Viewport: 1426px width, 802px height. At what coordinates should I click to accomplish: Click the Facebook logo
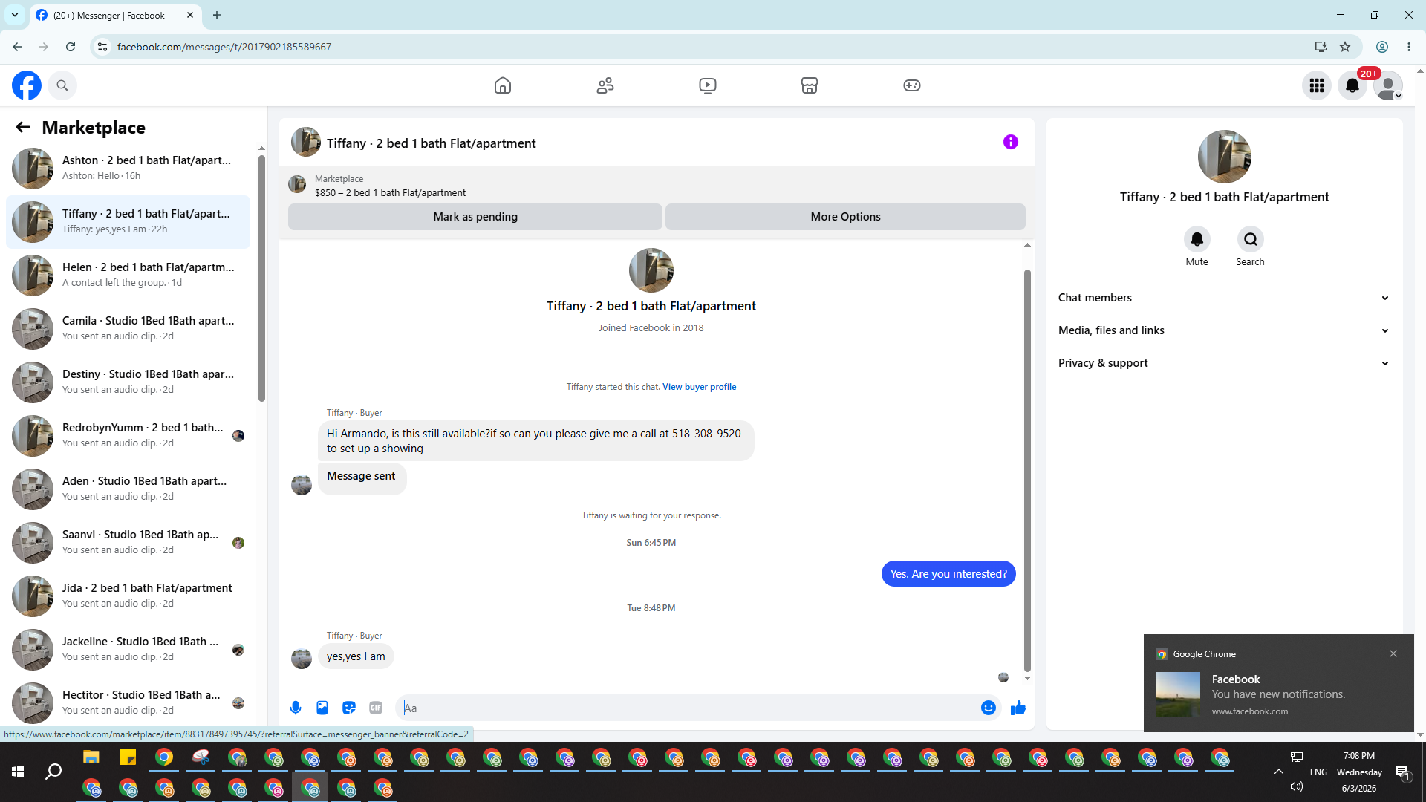click(27, 85)
